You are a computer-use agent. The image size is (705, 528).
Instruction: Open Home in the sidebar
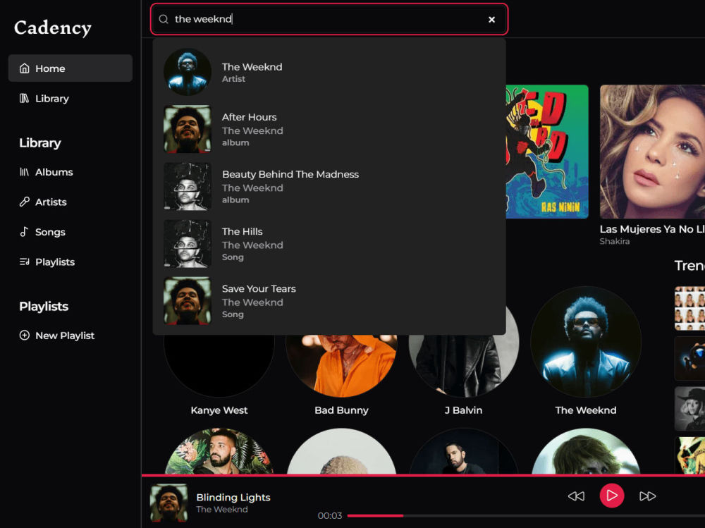tap(70, 68)
